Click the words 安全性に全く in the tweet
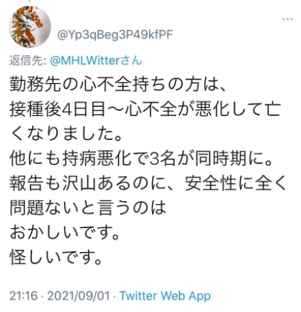 pyautogui.click(x=235, y=183)
